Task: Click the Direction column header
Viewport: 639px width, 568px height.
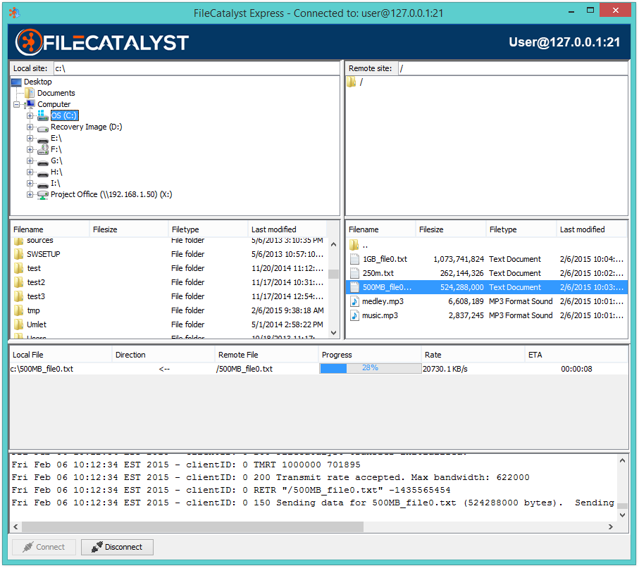Action: click(x=164, y=355)
